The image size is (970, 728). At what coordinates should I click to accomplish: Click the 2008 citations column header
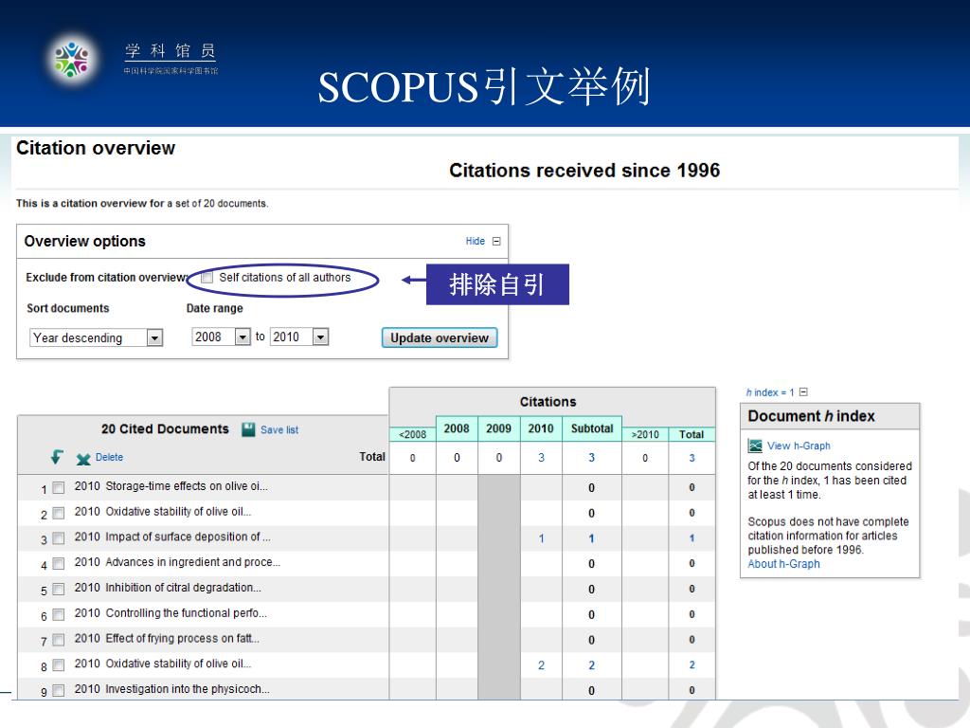(x=457, y=428)
